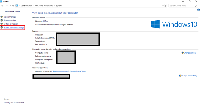The height and width of the screenshot is (104, 200).
Task: Click the 'Full computer name:' label
Action: click(x=43, y=56)
